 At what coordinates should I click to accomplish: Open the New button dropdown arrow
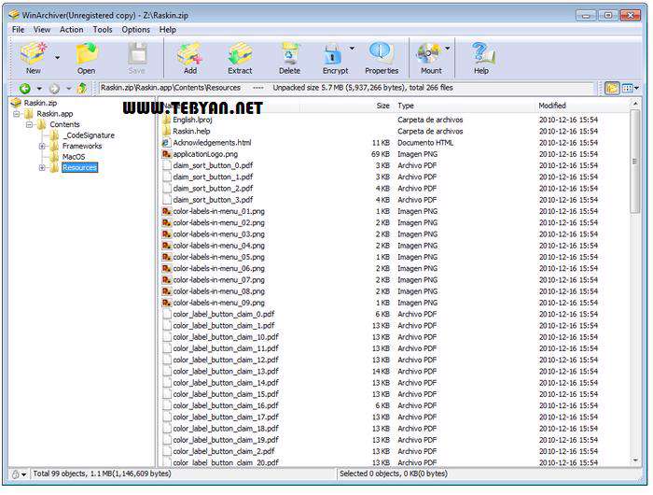58,58
